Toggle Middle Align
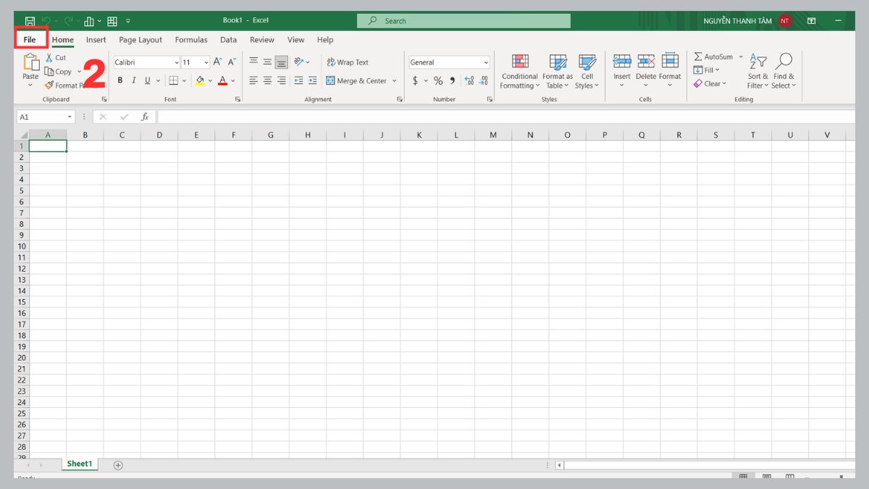The height and width of the screenshot is (489, 869). (267, 62)
